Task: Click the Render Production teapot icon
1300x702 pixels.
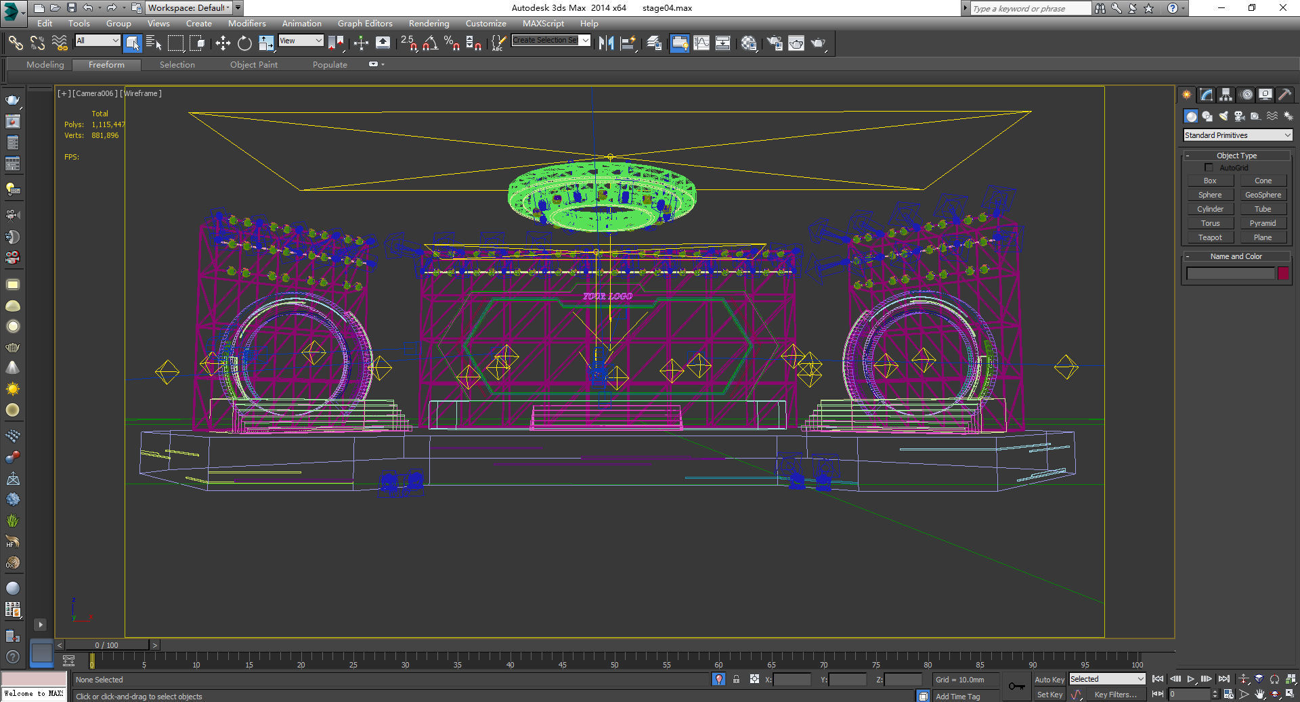Action: [819, 43]
